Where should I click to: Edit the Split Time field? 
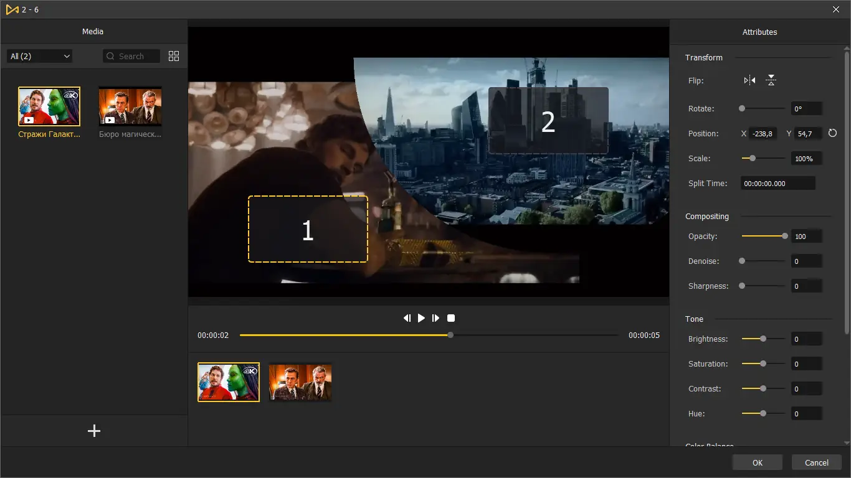tap(778, 183)
